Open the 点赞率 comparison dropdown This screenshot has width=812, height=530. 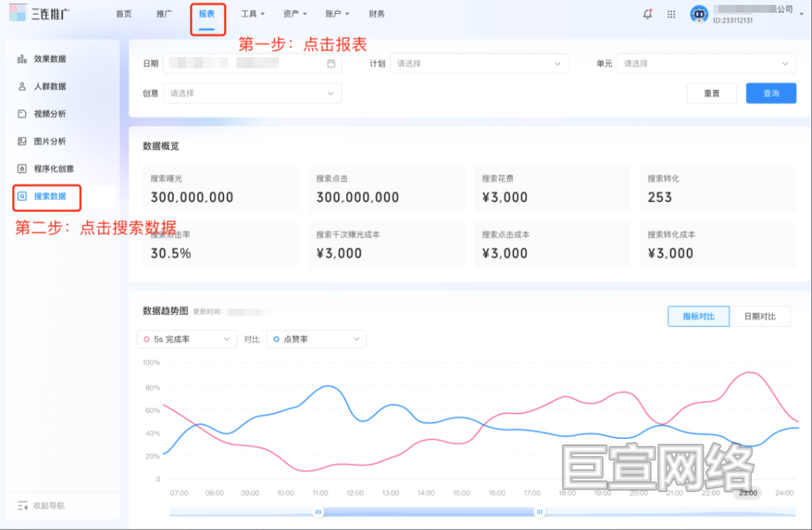click(316, 339)
